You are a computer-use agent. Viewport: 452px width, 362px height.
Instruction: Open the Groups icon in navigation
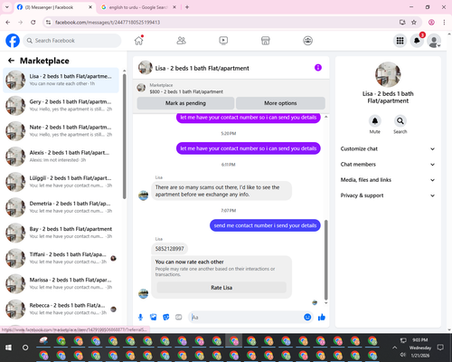[x=307, y=41]
